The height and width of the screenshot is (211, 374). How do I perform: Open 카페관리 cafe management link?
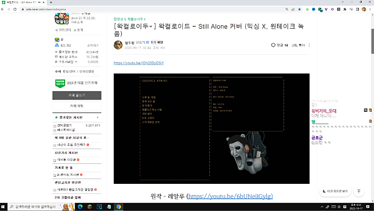pyautogui.click(x=63, y=30)
